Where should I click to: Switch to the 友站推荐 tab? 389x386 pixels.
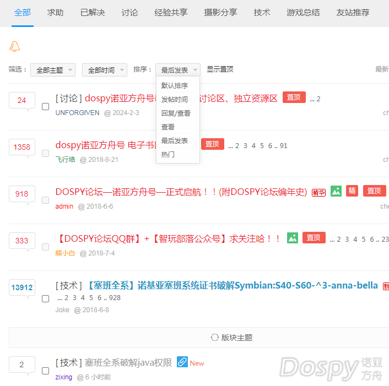click(353, 13)
